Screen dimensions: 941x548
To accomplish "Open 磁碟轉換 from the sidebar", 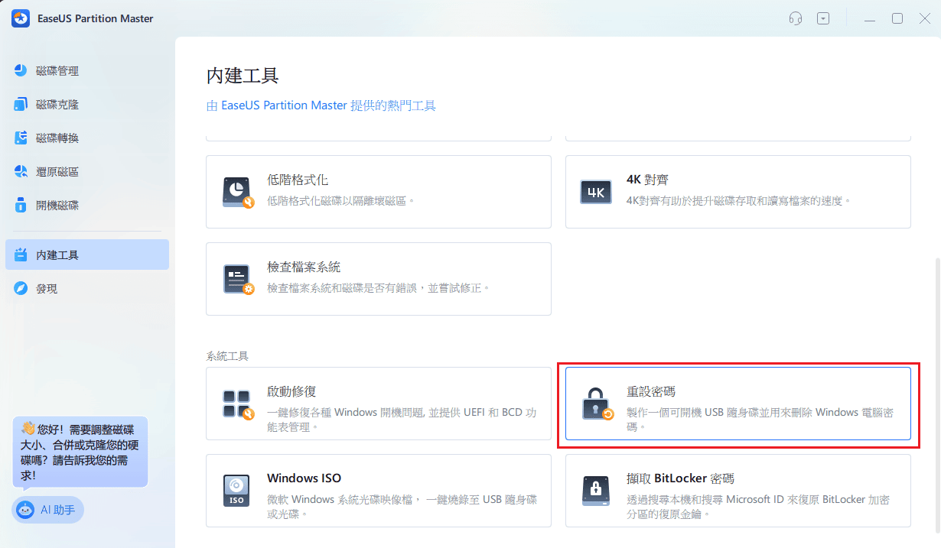I will 54,138.
